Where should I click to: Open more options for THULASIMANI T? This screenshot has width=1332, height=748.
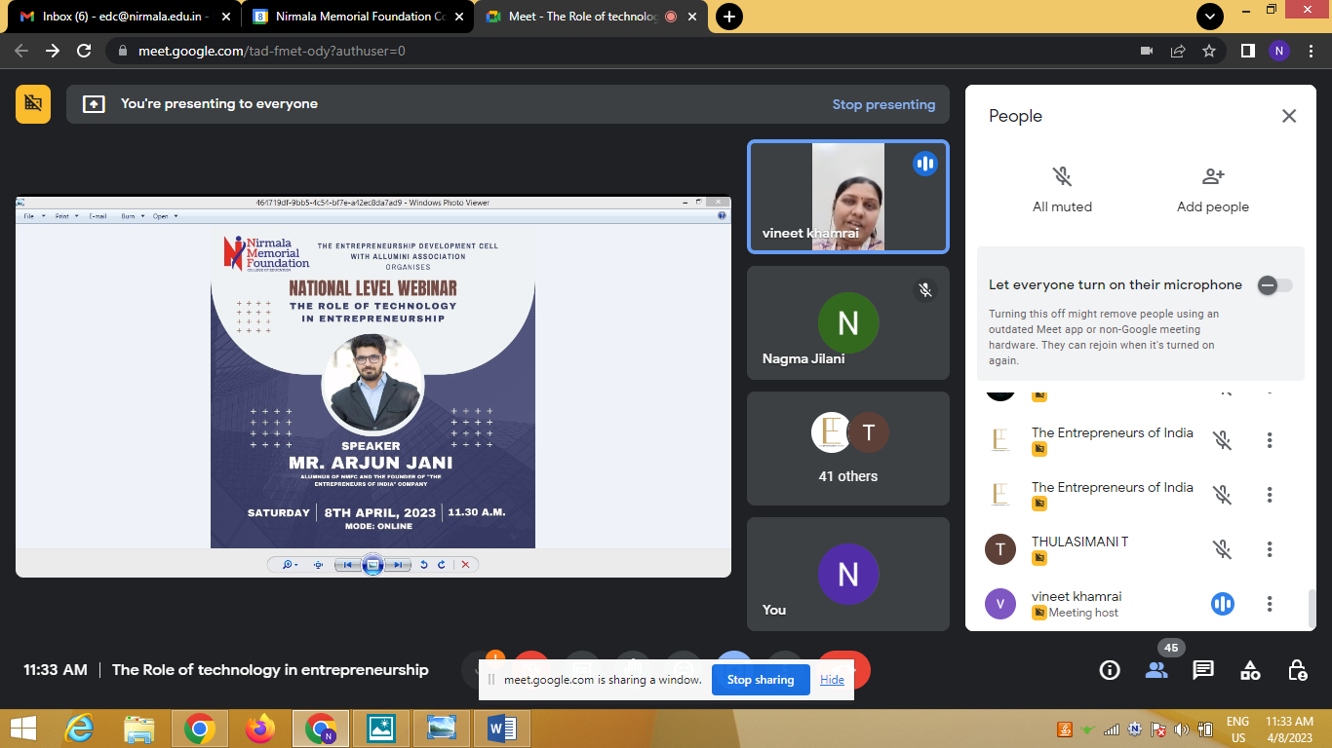click(1270, 549)
